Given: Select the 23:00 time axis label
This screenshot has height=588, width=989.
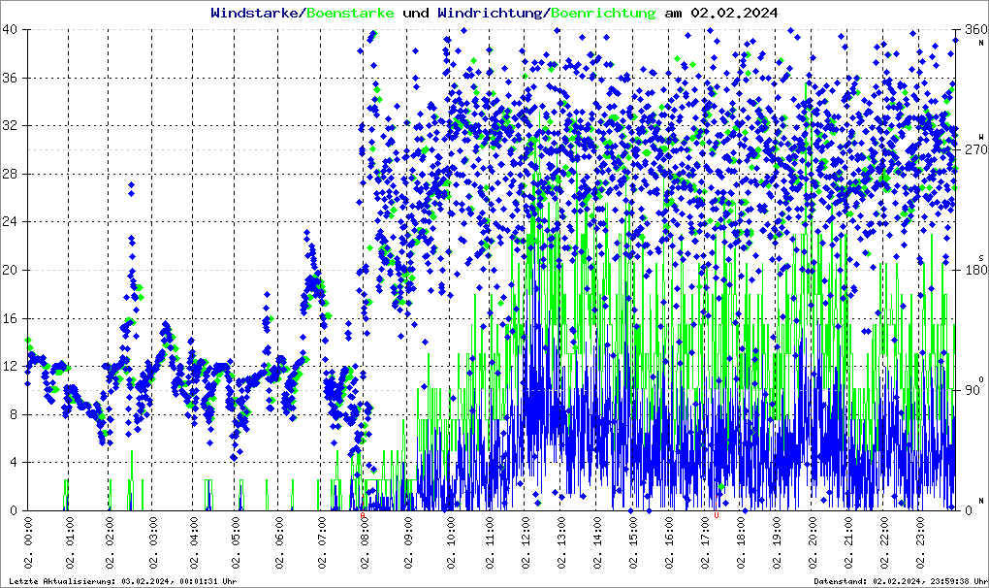Looking at the screenshot, I should coord(920,542).
